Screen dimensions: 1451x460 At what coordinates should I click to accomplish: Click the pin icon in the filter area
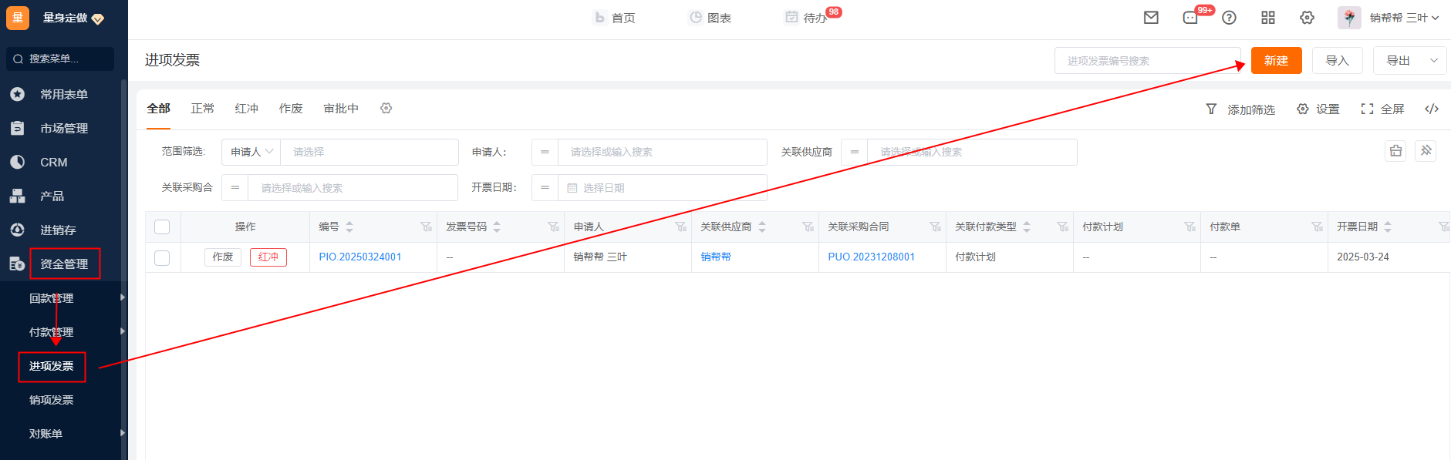click(x=1426, y=151)
